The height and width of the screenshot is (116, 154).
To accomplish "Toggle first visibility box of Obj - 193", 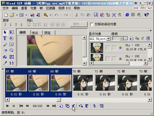I will (x=108, y=48).
